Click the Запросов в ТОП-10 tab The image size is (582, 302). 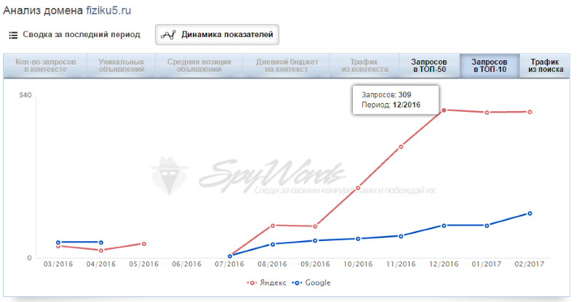pyautogui.click(x=490, y=66)
